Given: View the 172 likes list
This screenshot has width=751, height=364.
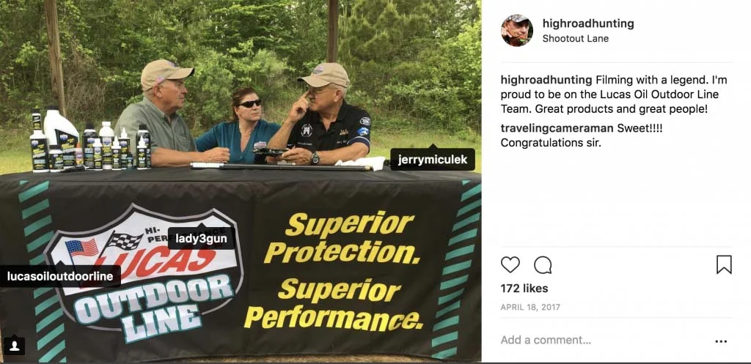Looking at the screenshot, I should pyautogui.click(x=524, y=289).
